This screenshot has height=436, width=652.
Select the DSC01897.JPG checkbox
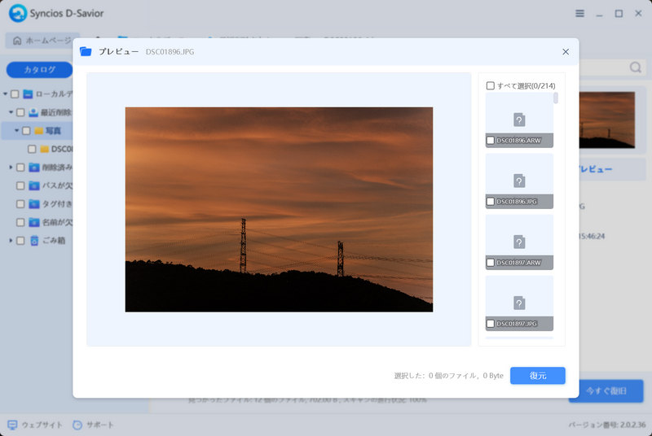(491, 323)
